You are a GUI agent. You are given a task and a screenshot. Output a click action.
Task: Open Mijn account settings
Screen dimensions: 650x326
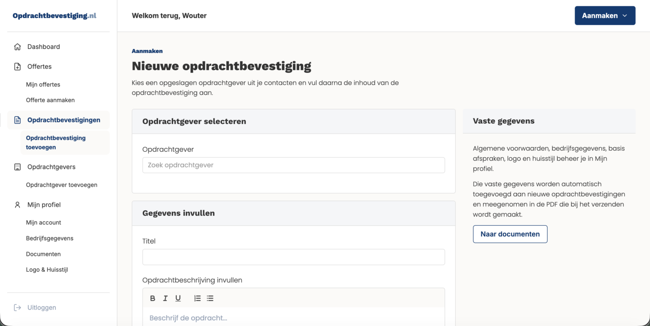(44, 222)
